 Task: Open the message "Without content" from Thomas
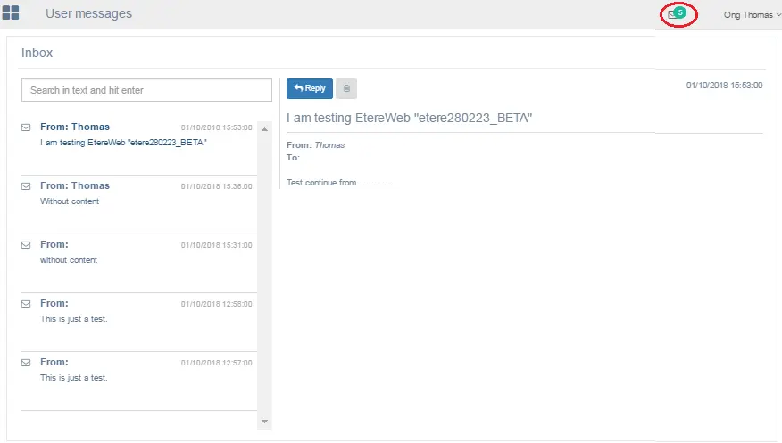pos(70,201)
